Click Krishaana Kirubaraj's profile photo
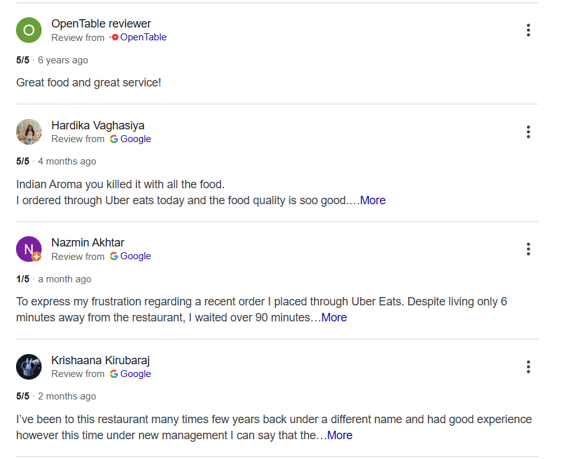This screenshot has width=565, height=459. point(28,366)
